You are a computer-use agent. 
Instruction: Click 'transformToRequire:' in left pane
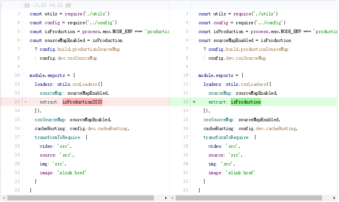coord(58,137)
